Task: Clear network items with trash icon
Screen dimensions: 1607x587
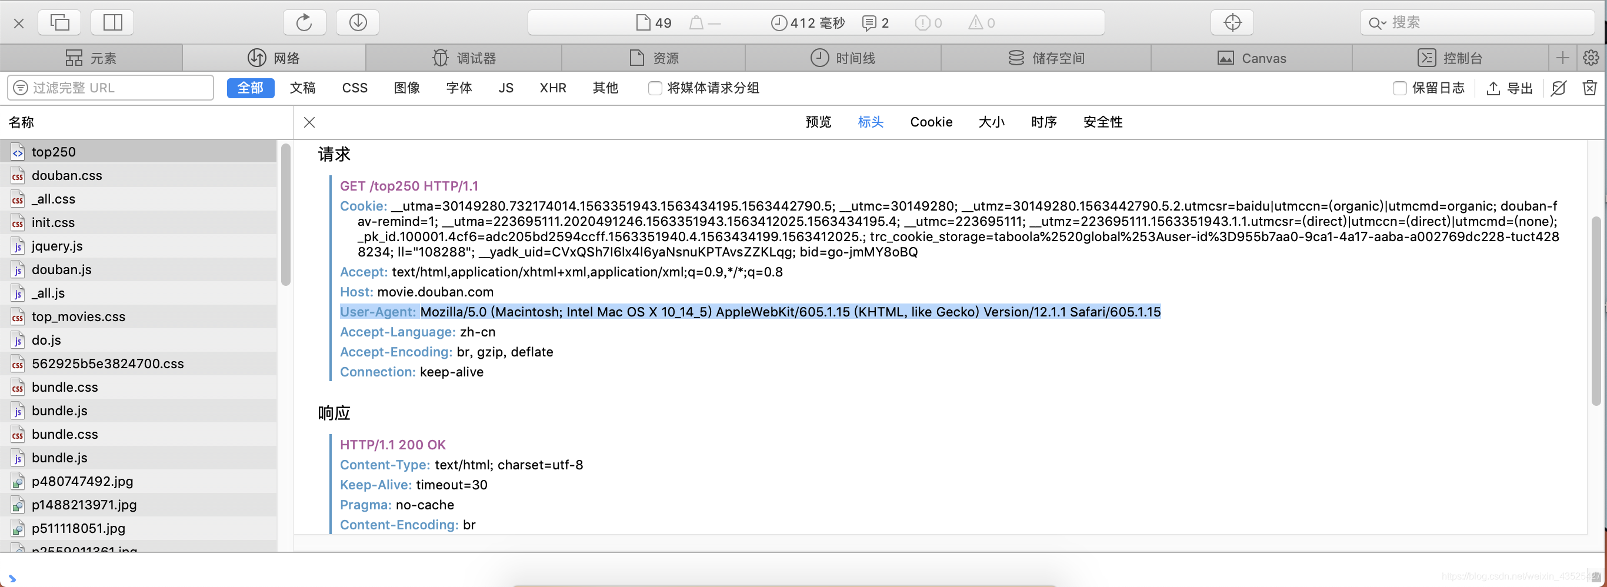Action: coord(1589,88)
